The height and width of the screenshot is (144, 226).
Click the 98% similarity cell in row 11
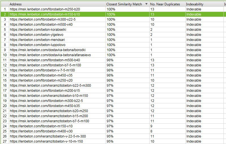point(128,60)
